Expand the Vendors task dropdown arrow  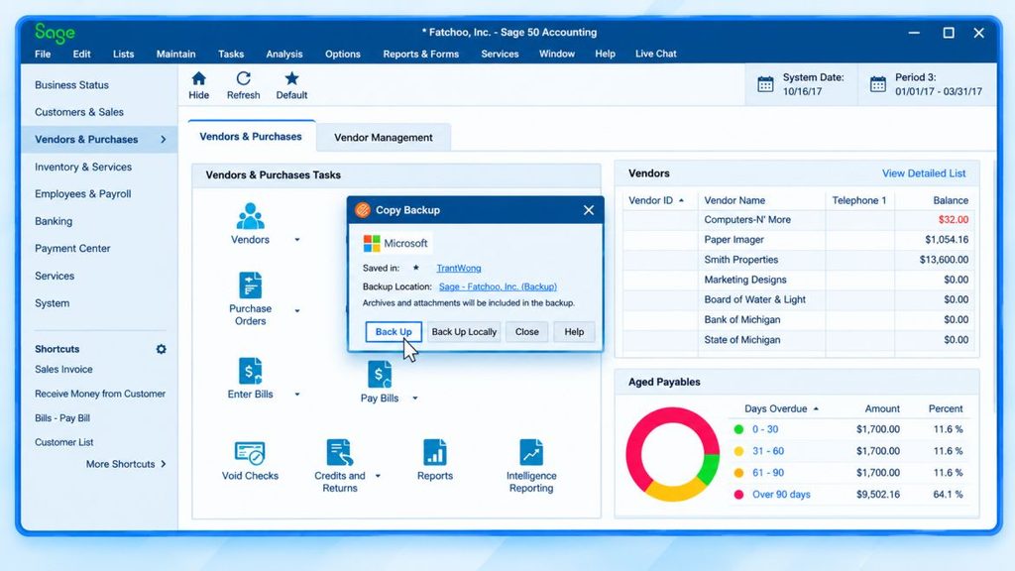tap(297, 240)
